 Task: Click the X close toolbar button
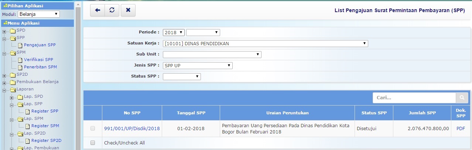pyautogui.click(x=128, y=10)
